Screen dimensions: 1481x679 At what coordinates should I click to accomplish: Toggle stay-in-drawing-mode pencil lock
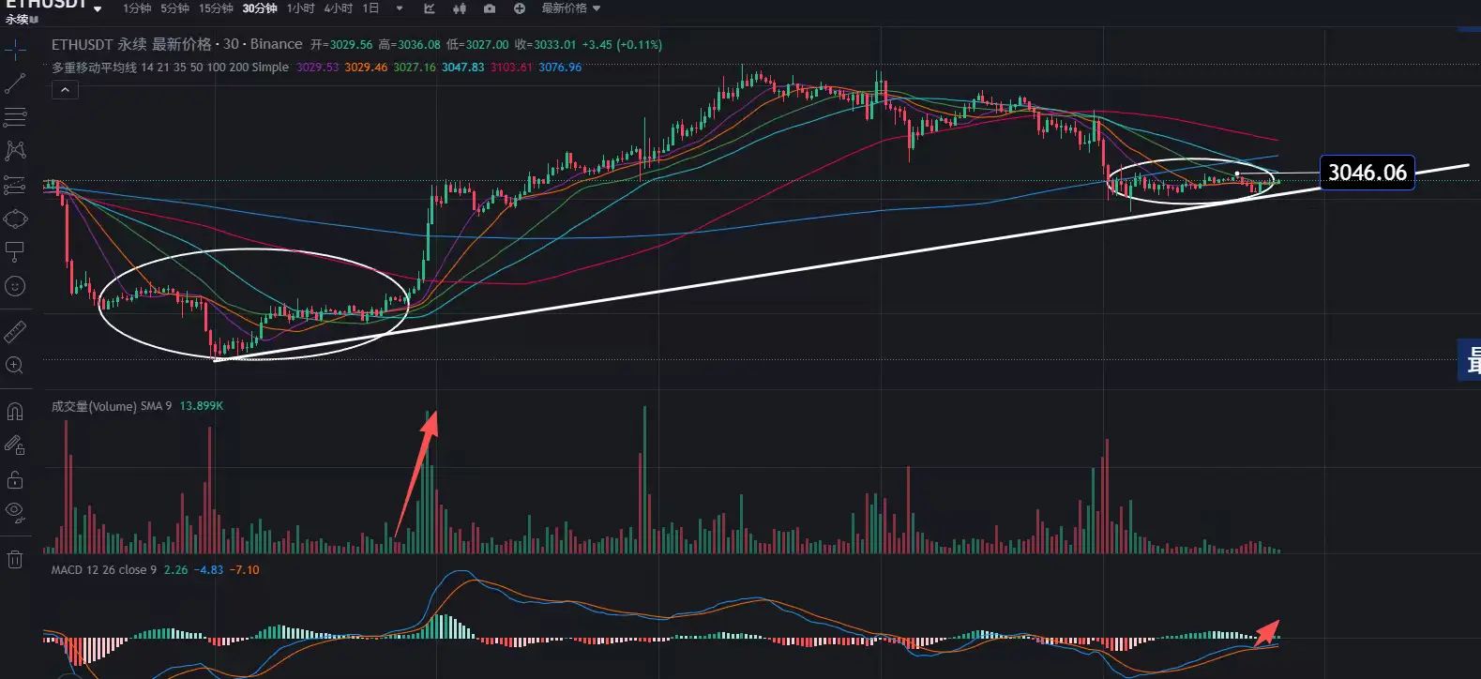click(x=15, y=445)
